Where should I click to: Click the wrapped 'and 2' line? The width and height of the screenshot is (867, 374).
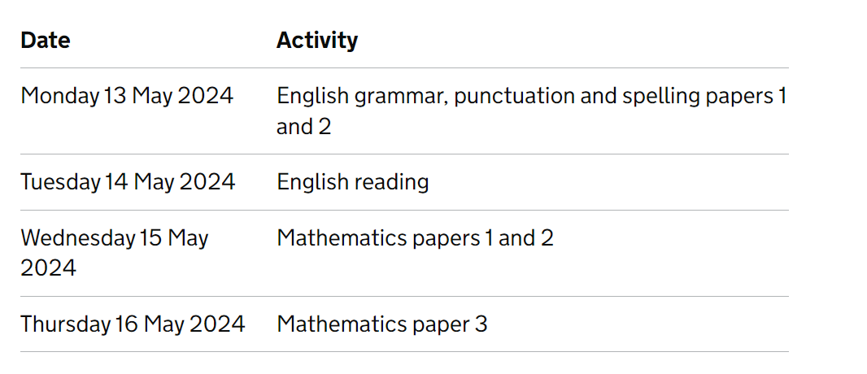pyautogui.click(x=303, y=127)
